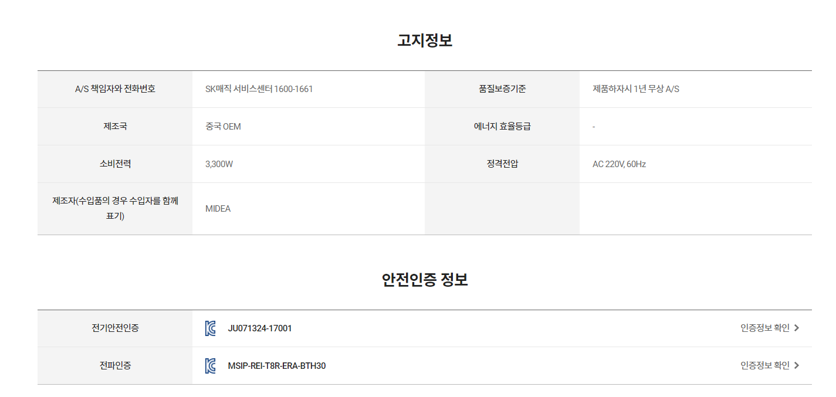Select the certification code MSIP-REI-T8R-ERA-BTH30
836x397 pixels.
pos(277,366)
